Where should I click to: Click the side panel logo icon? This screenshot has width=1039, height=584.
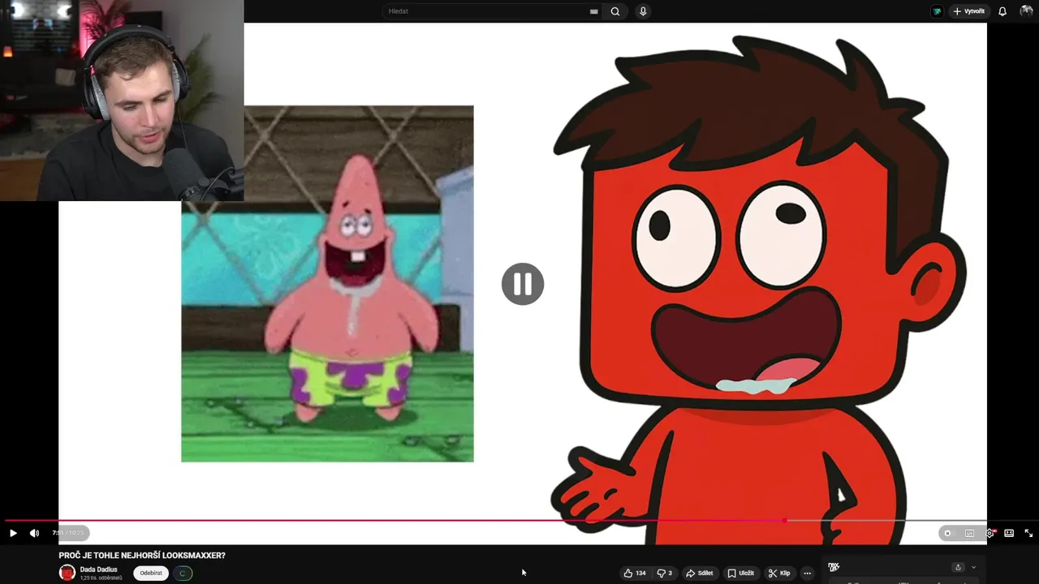(834, 567)
